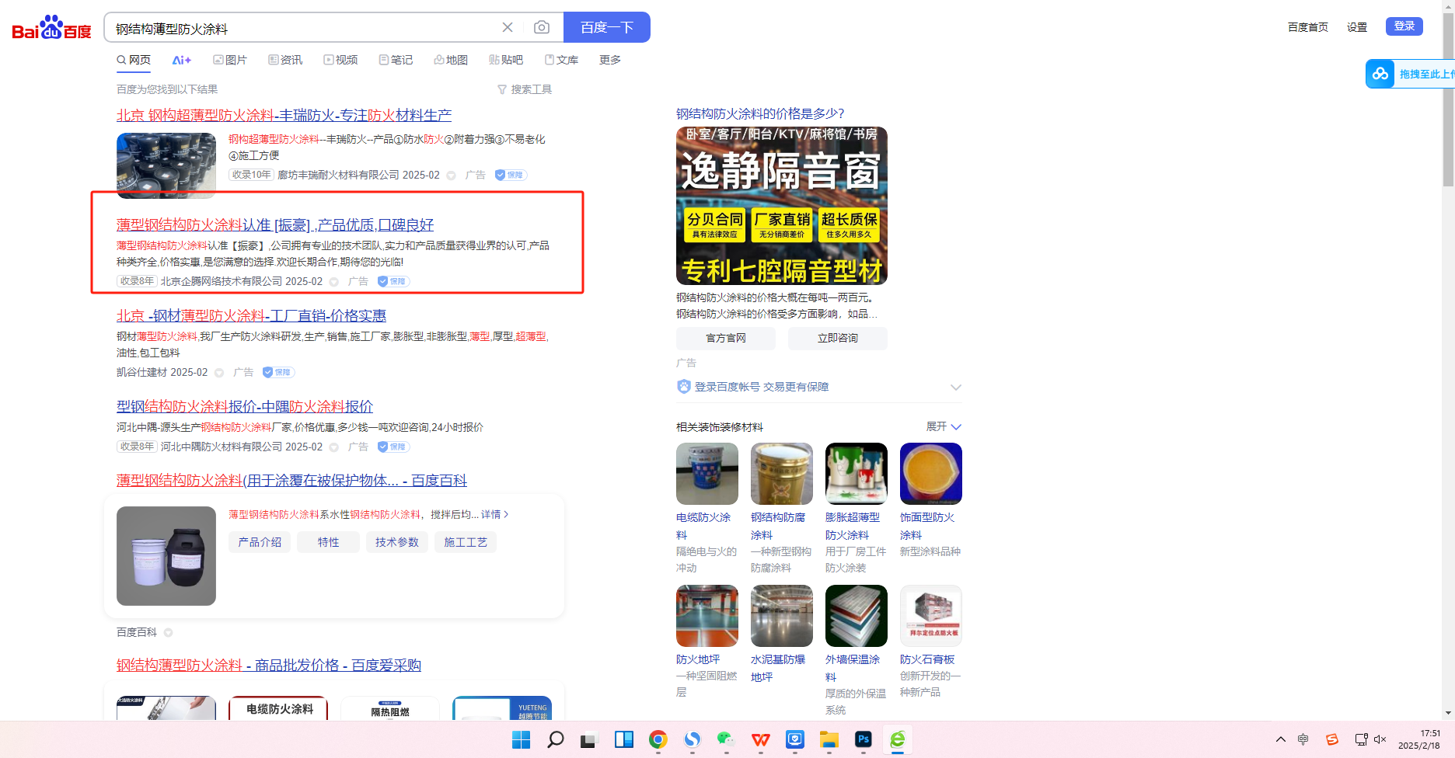The image size is (1455, 758).
Task: Click the Baidu Netdisk upload icon
Action: [1380, 74]
